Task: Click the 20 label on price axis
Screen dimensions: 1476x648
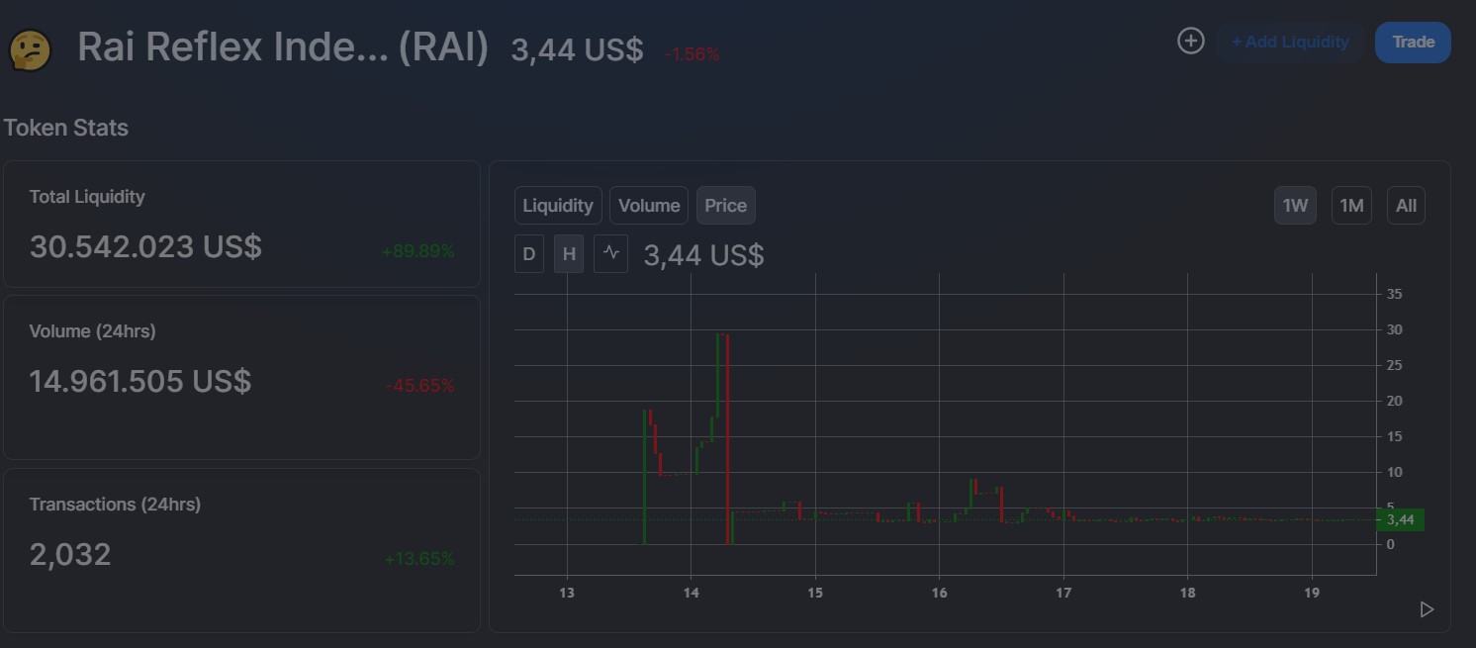Action: 1394,401
